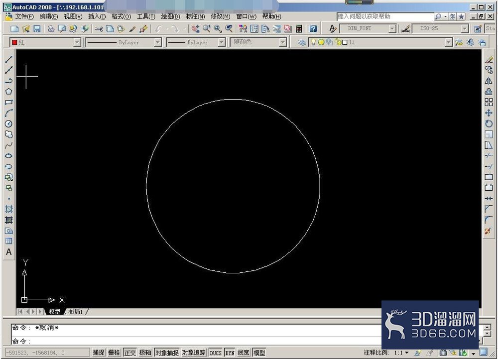Select the Mirror modify tool

coord(489,81)
